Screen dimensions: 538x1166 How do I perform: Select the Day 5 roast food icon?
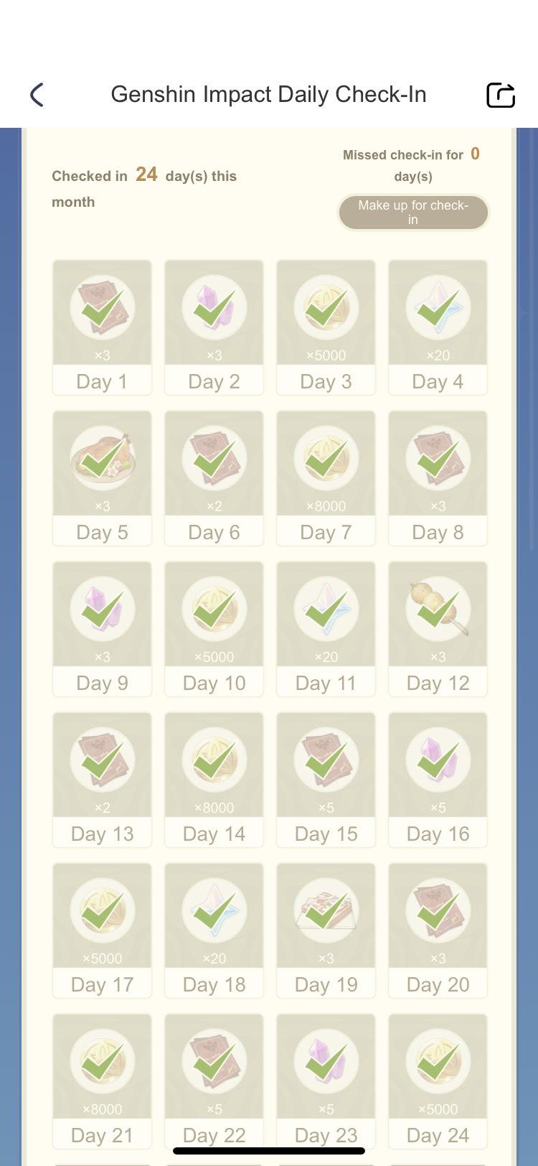(x=102, y=459)
